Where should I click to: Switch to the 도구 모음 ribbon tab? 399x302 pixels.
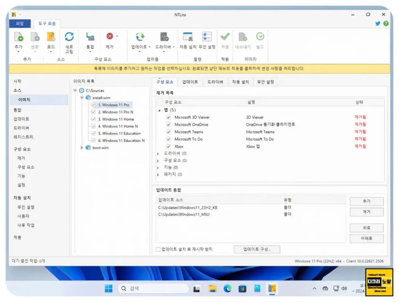click(x=47, y=23)
